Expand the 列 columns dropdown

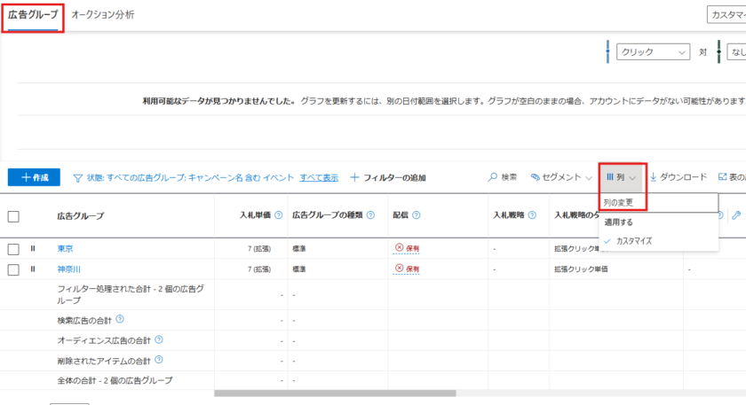click(x=622, y=177)
